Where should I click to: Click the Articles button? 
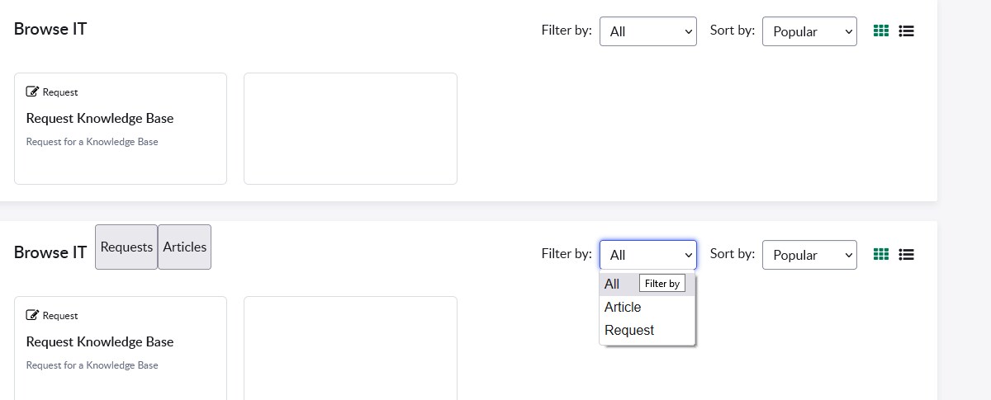pos(185,247)
